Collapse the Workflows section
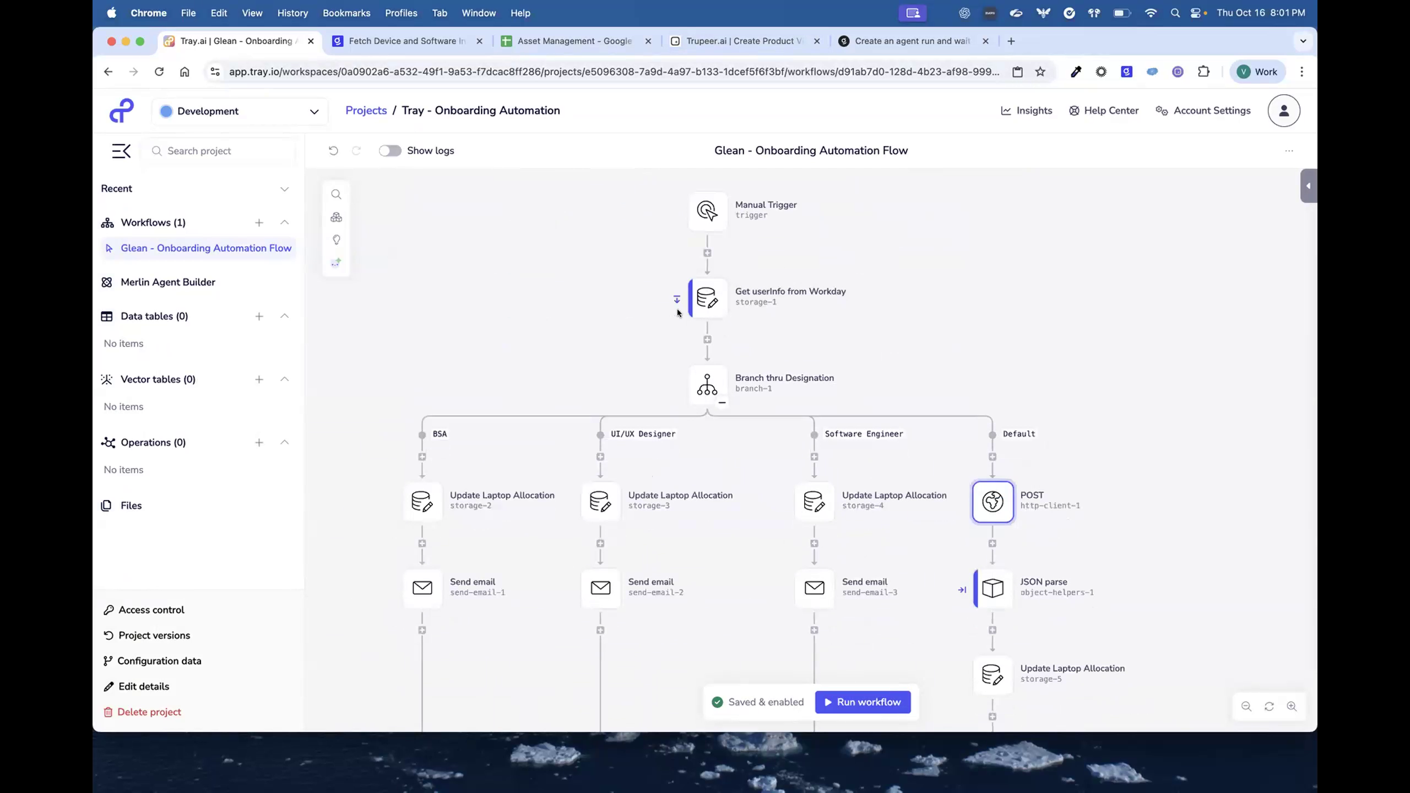Image resolution: width=1410 pixels, height=793 pixels. pyautogui.click(x=285, y=222)
